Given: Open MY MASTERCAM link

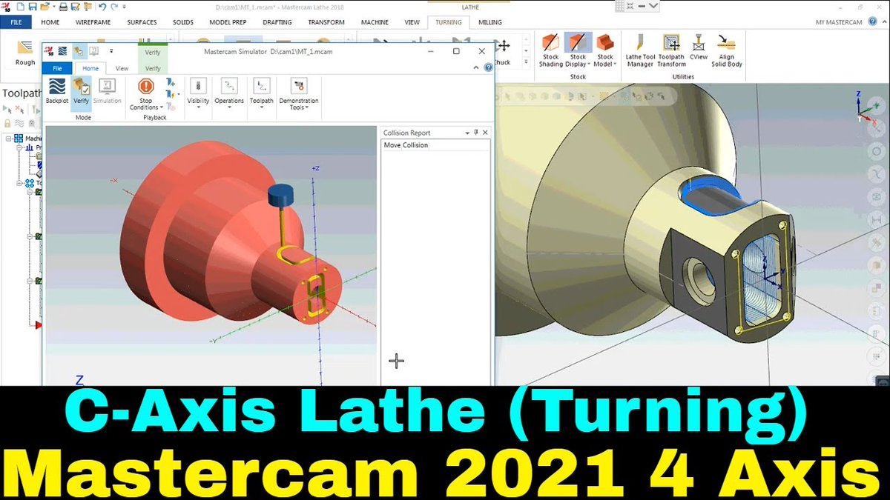Looking at the screenshot, I should point(839,22).
